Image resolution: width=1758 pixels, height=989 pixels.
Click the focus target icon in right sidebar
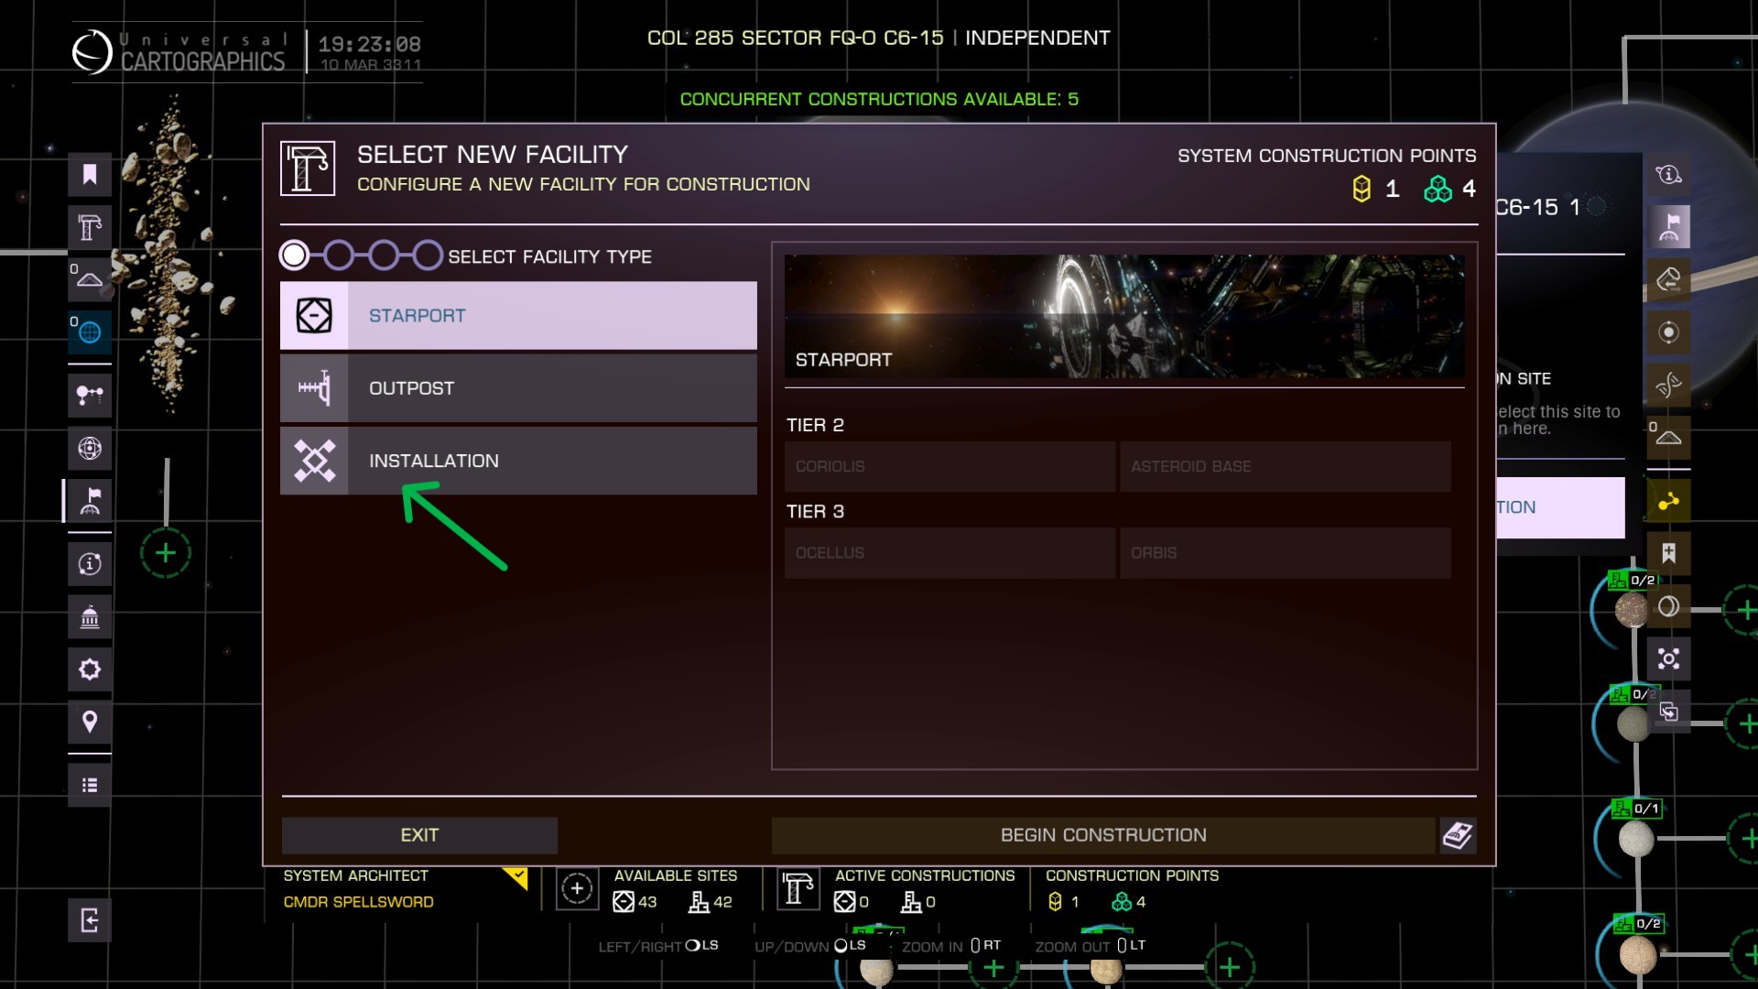[x=1668, y=658]
